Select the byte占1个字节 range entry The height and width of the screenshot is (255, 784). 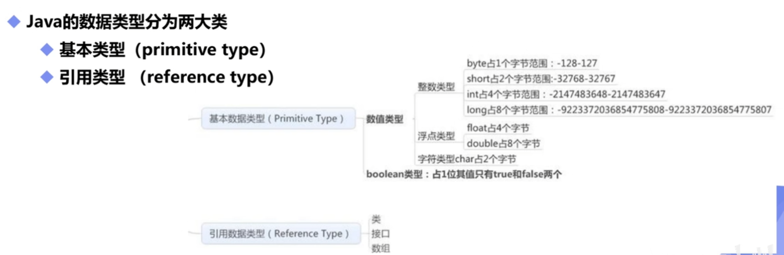pos(532,63)
